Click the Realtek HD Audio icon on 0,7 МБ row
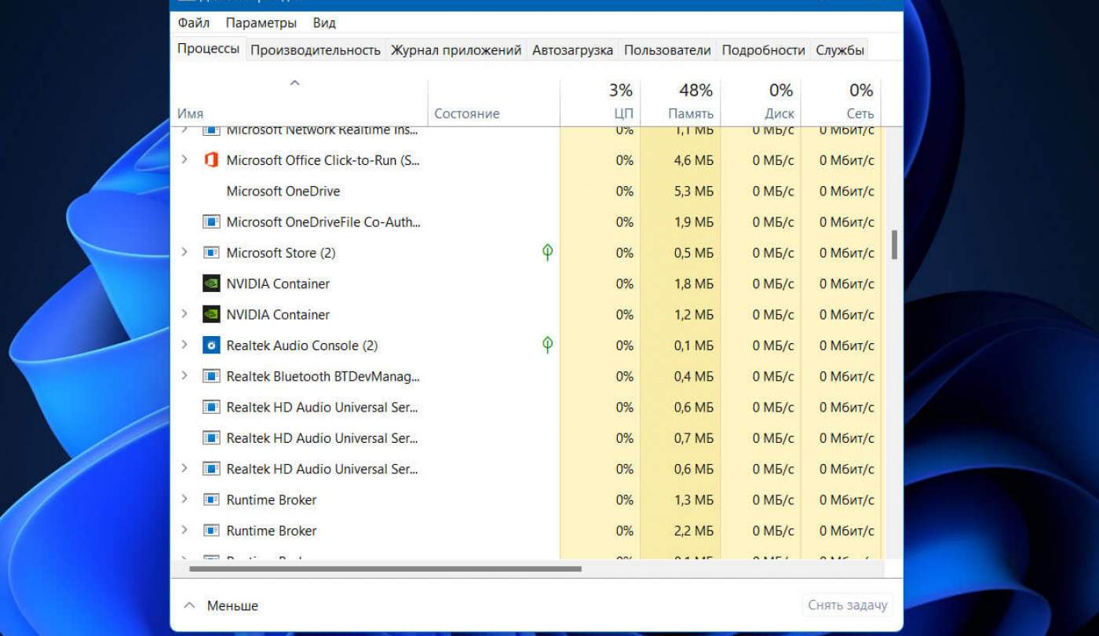This screenshot has height=636, width=1099. [x=210, y=438]
